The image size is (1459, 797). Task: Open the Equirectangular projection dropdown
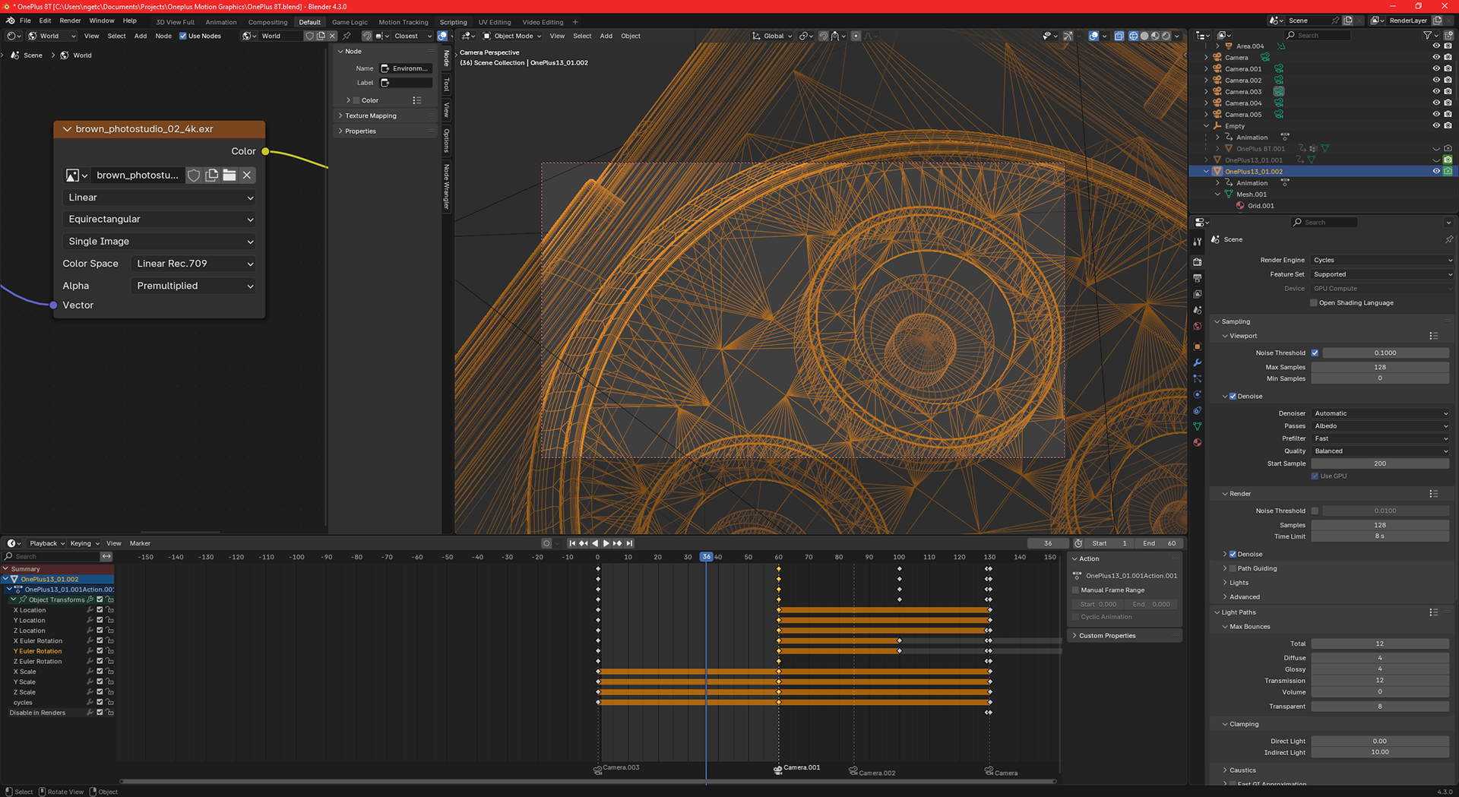click(x=160, y=220)
